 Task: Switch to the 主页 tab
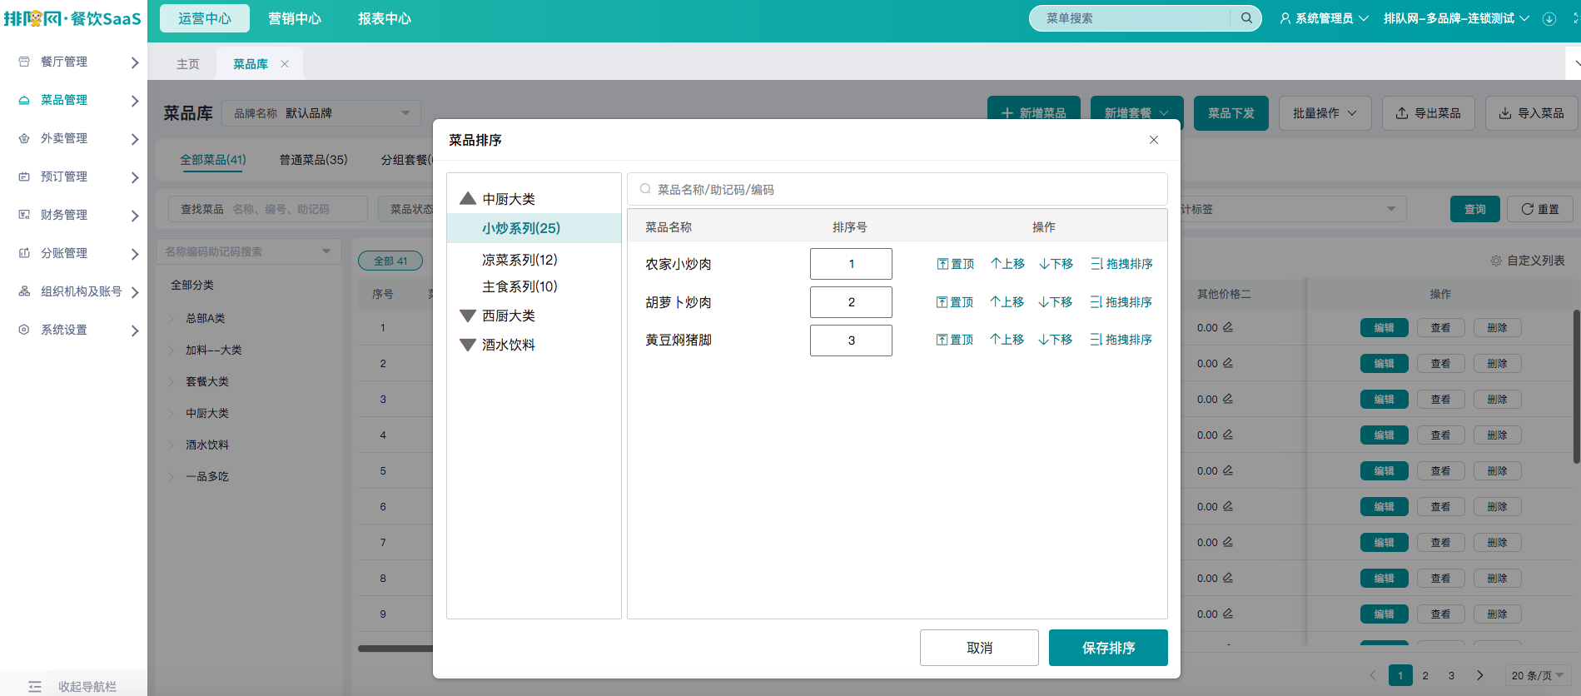pyautogui.click(x=188, y=64)
